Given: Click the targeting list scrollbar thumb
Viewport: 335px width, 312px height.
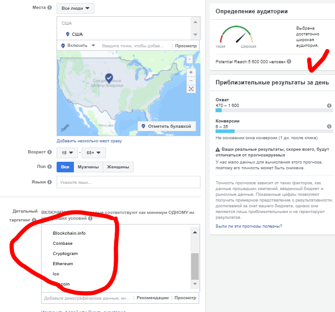Looking at the screenshot, I should [x=195, y=266].
